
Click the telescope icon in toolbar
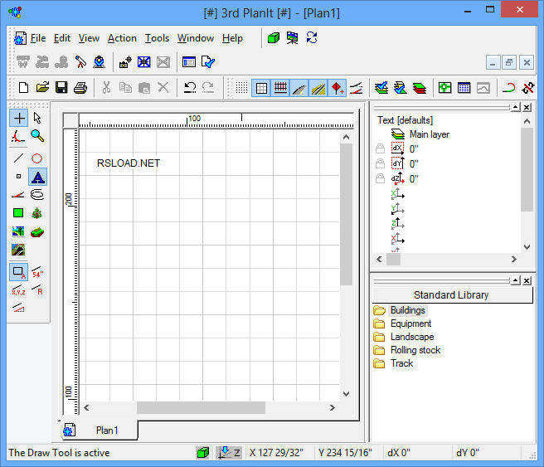pos(80,62)
